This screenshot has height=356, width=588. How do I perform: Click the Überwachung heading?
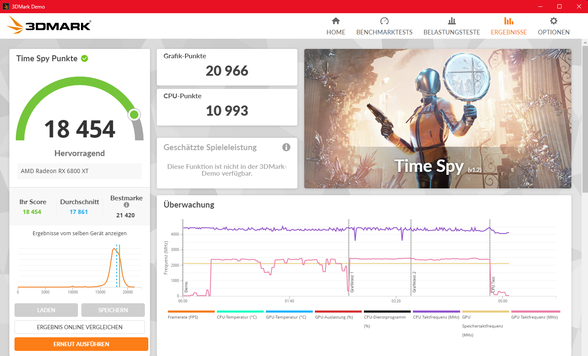[x=189, y=205]
